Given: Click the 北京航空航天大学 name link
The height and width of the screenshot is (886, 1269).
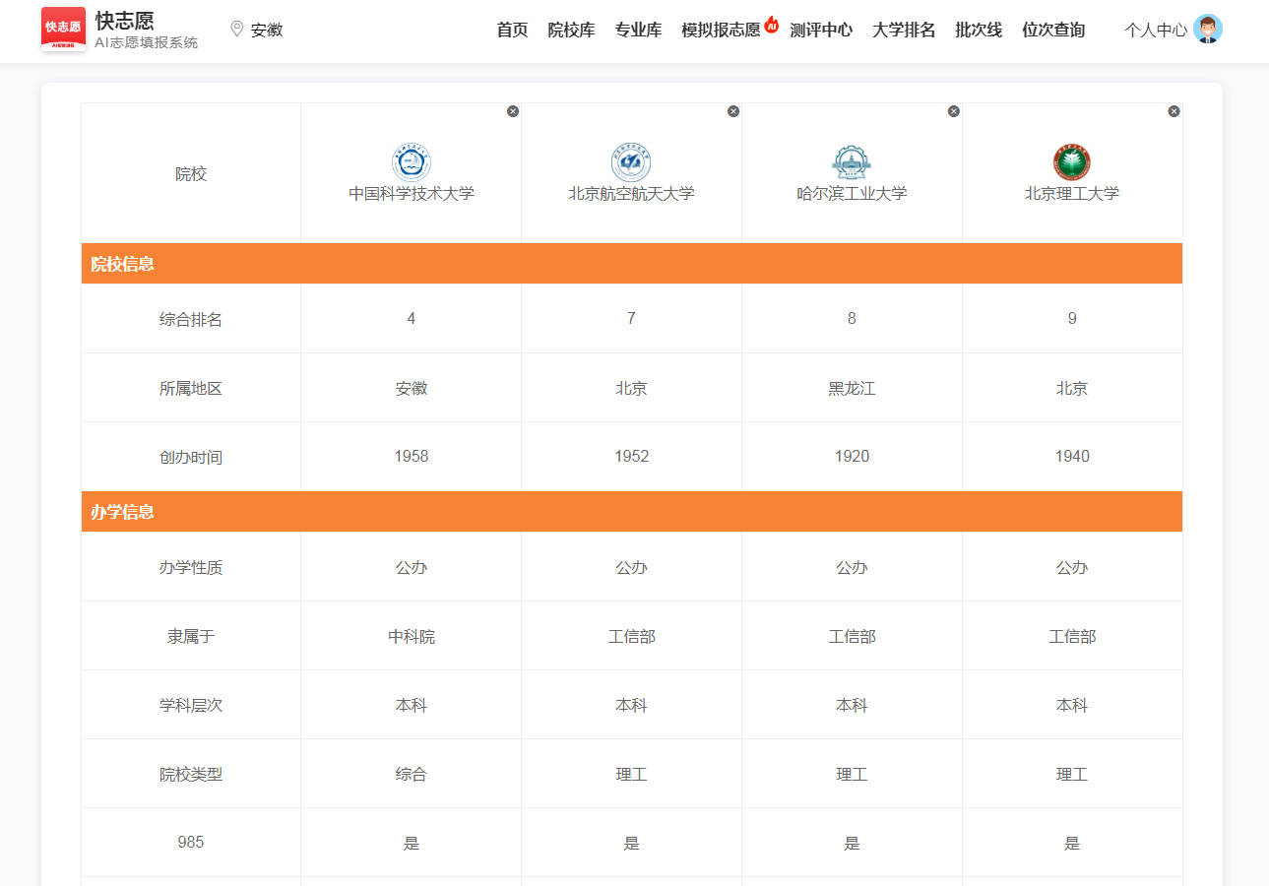Looking at the screenshot, I should click(x=631, y=193).
